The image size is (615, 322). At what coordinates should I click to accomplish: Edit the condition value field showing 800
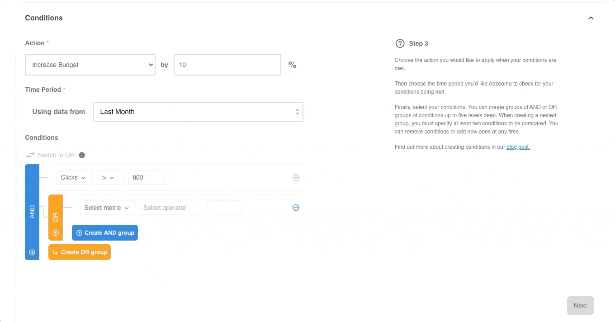146,177
